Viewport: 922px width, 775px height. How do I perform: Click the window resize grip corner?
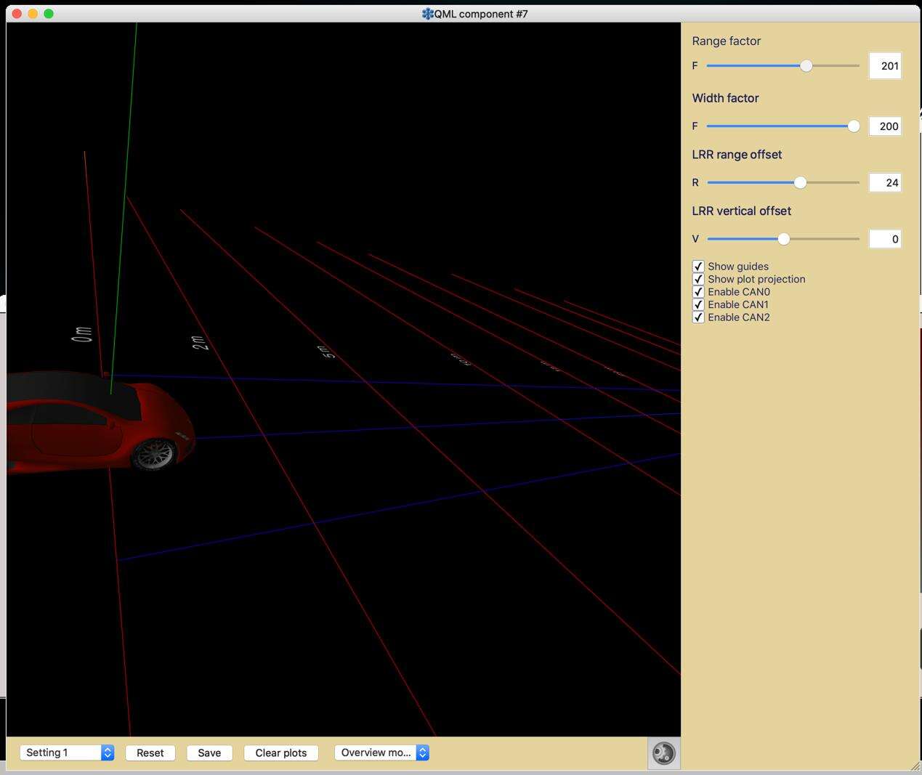pyautogui.click(x=914, y=766)
